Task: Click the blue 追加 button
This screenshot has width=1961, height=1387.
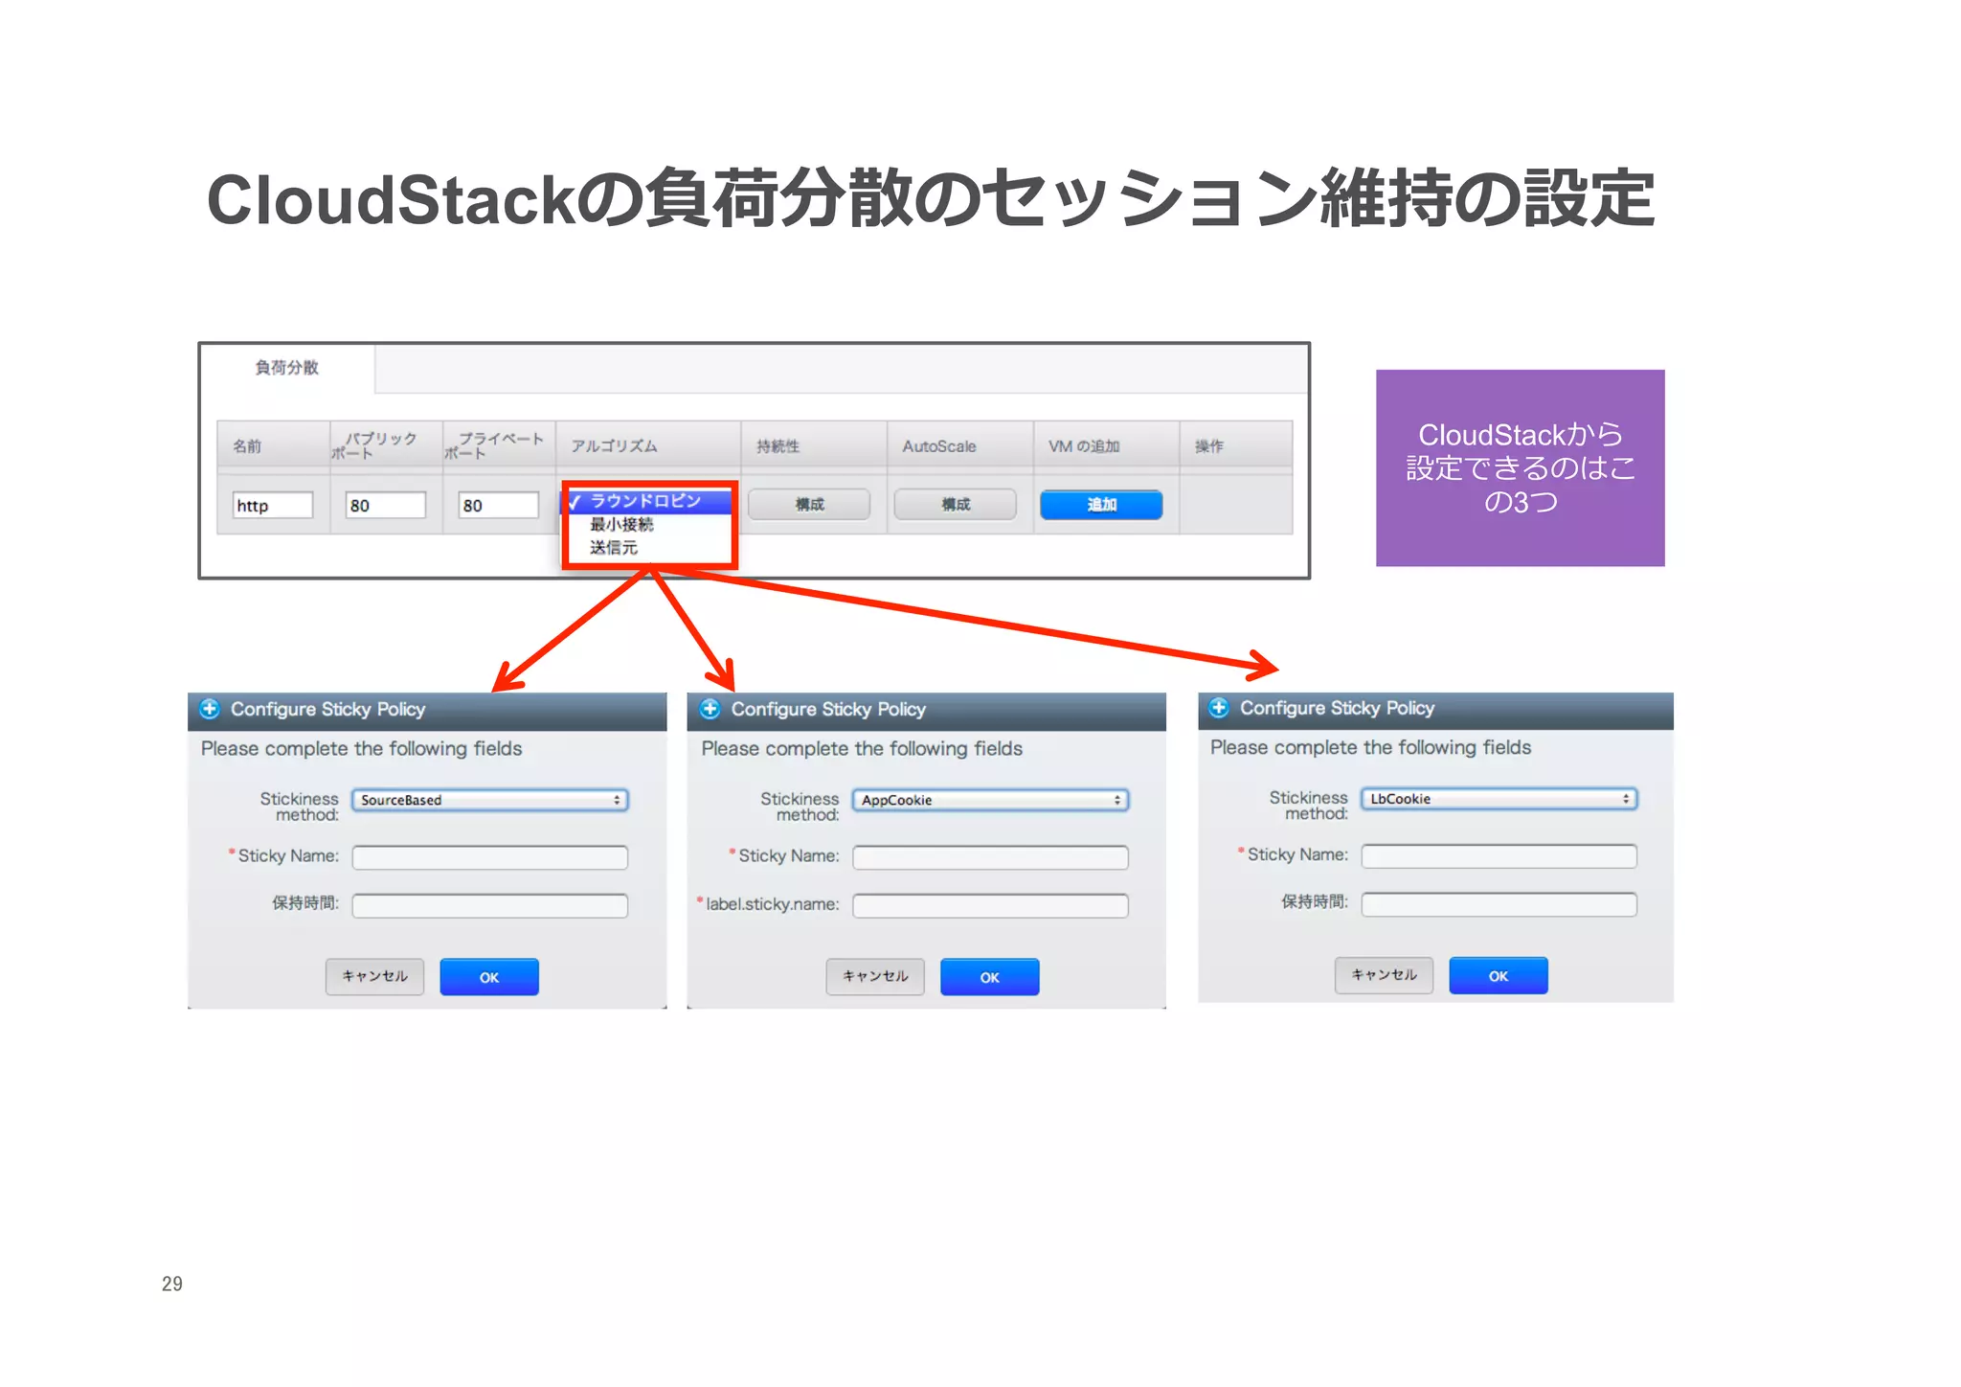Action: 1101,505
